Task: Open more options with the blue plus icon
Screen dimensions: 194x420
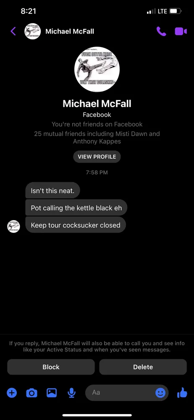Action: tap(12, 393)
